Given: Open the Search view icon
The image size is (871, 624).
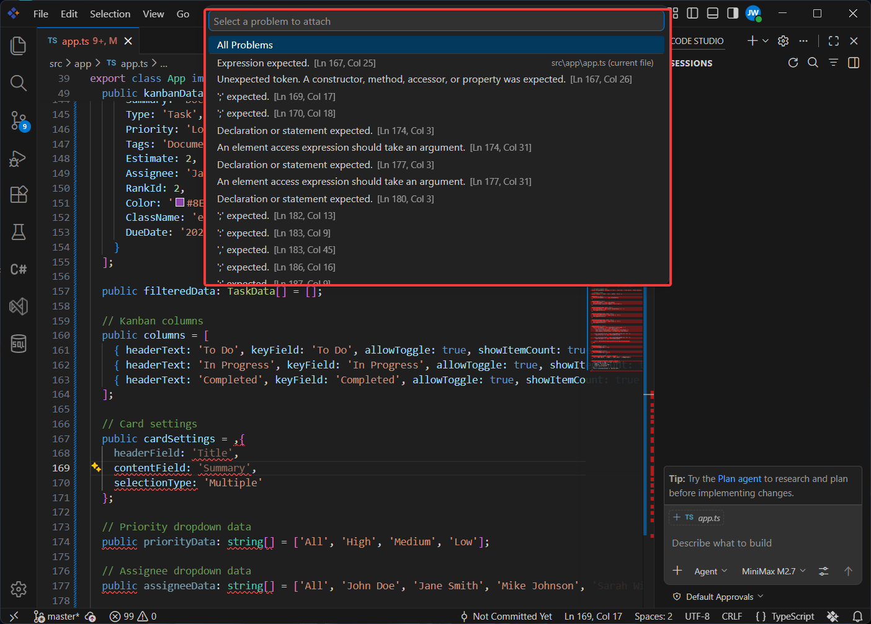Looking at the screenshot, I should pos(19,82).
